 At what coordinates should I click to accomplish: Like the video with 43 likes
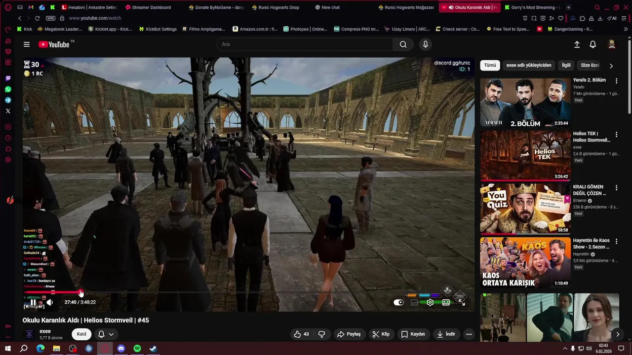302,334
